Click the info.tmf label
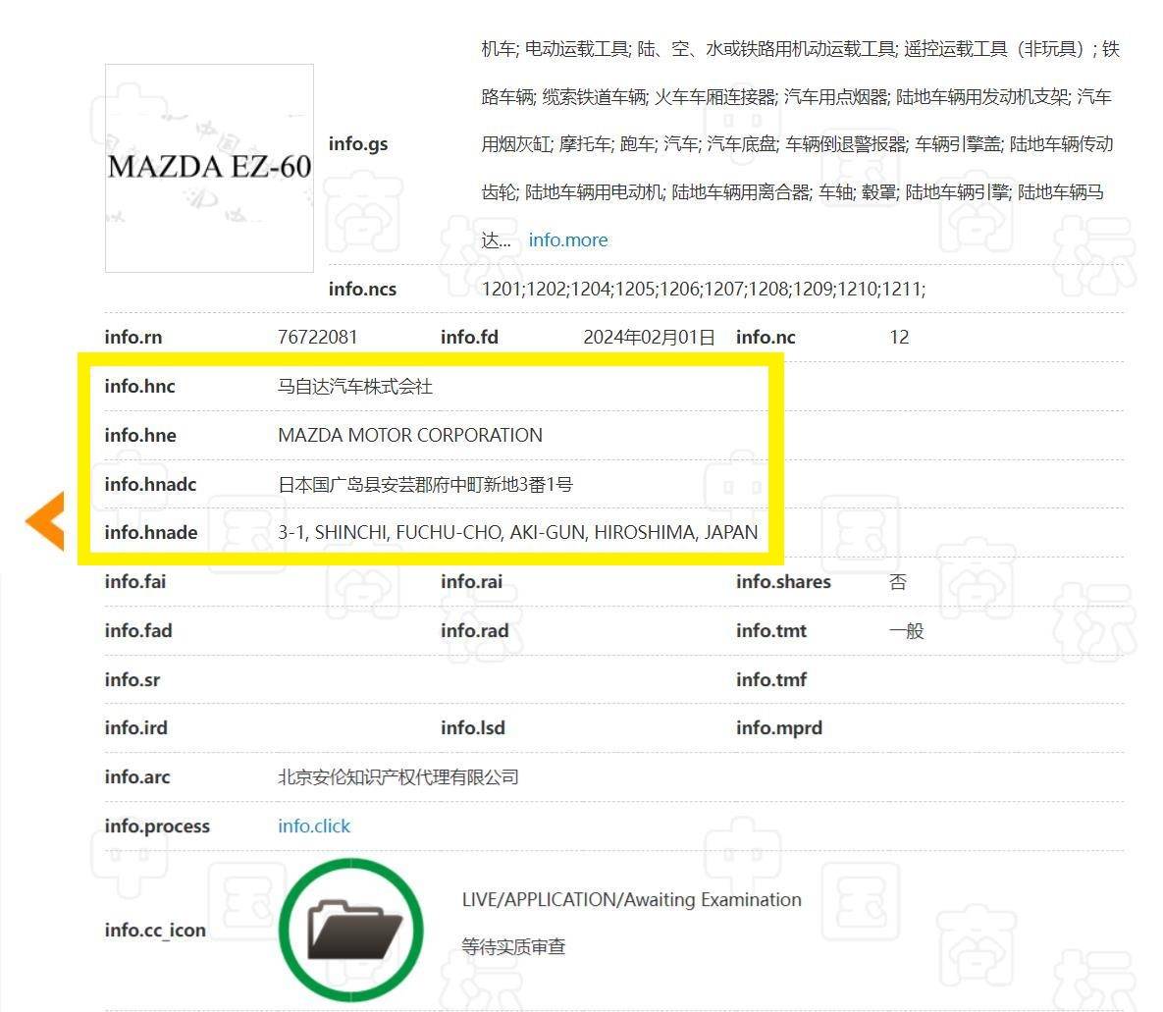Image resolution: width=1163 pixels, height=1012 pixels. coord(771,679)
